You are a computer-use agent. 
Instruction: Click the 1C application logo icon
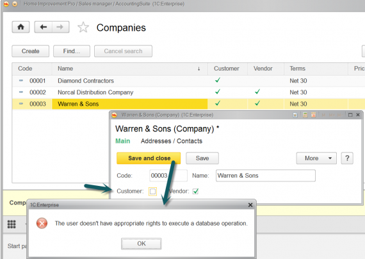click(x=6, y=4)
